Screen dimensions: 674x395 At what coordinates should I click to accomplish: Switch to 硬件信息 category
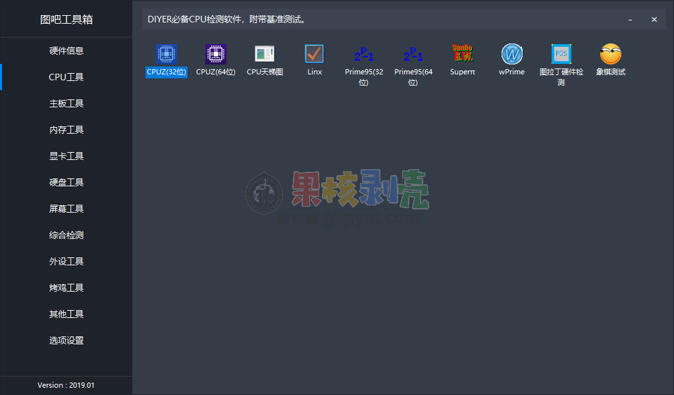[x=66, y=51]
